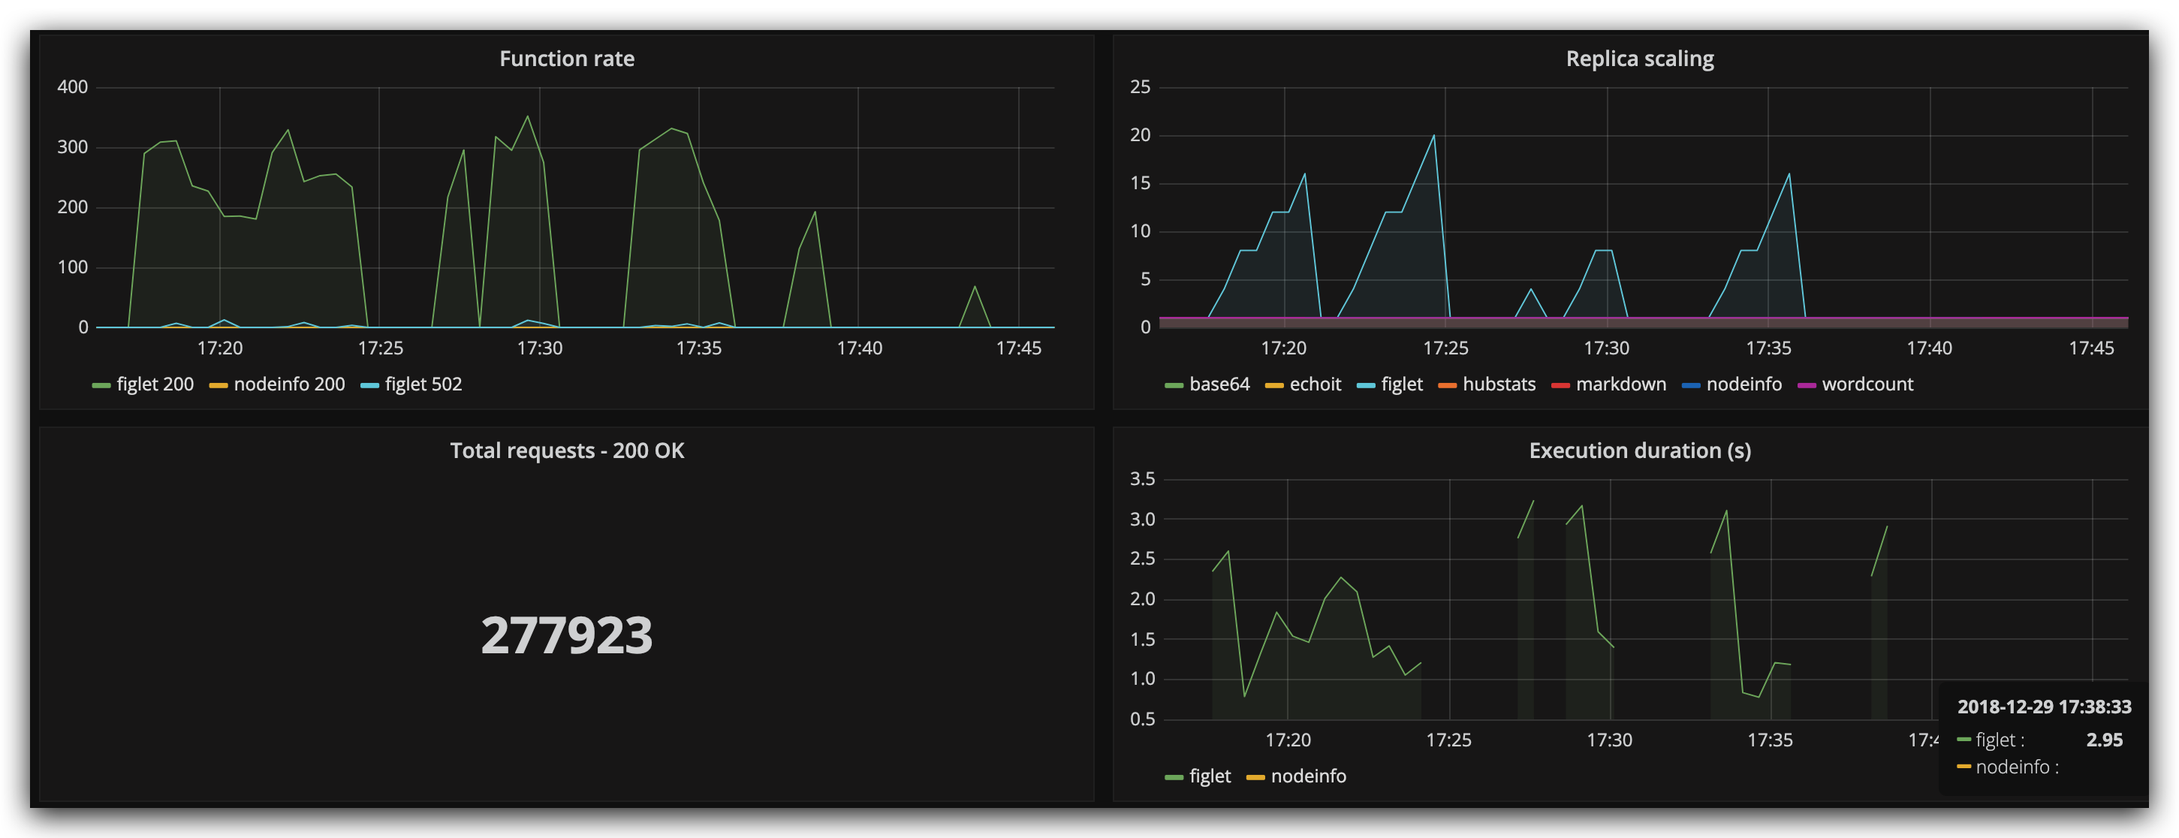Toggle the figlet 502 legend series
2179x838 pixels.
point(423,384)
